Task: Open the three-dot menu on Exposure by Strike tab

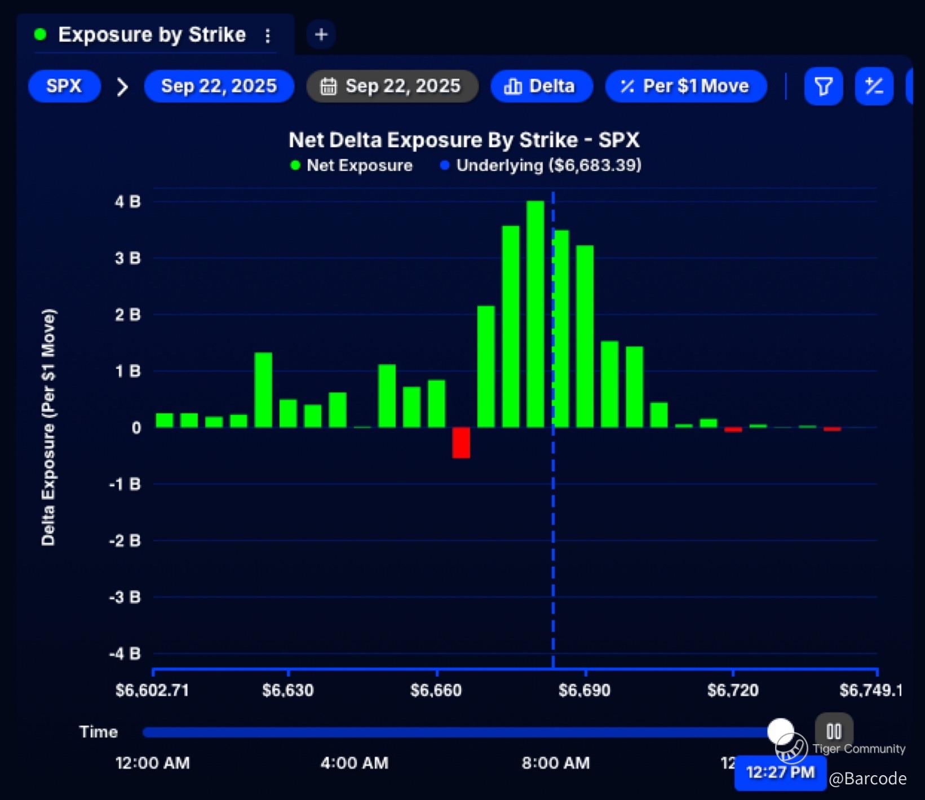Action: click(268, 36)
